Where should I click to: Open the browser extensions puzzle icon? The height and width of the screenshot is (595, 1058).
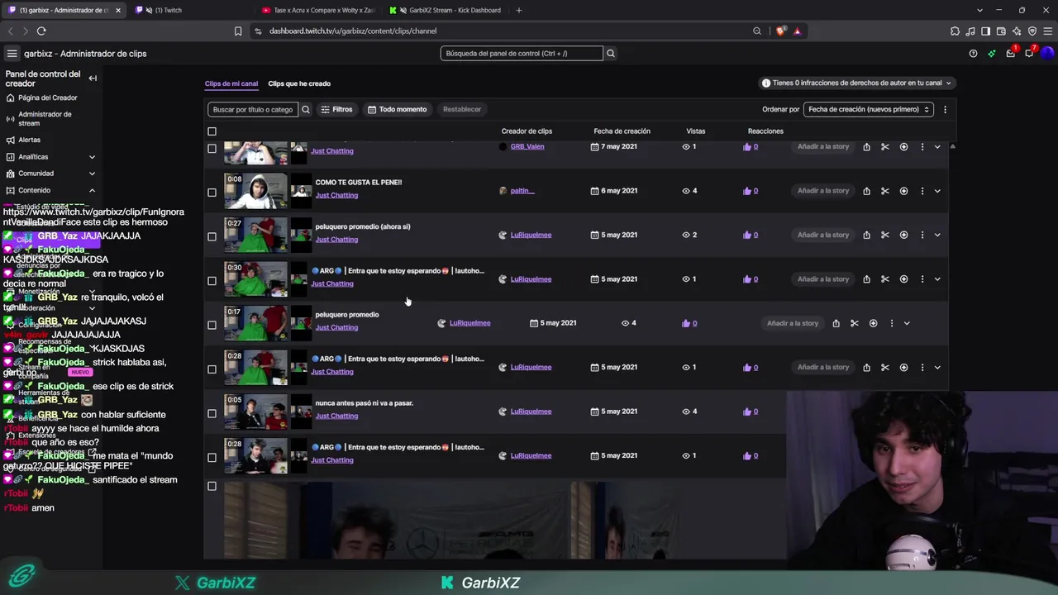[955, 31]
